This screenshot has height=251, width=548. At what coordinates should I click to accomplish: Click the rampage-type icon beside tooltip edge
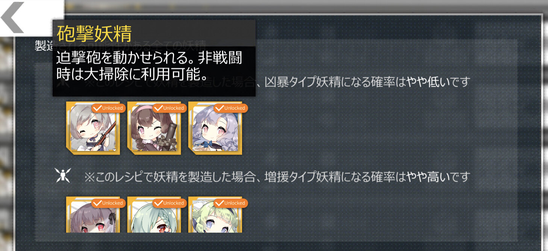pyautogui.click(x=62, y=83)
